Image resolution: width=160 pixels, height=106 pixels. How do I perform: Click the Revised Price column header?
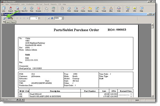coord(126,91)
